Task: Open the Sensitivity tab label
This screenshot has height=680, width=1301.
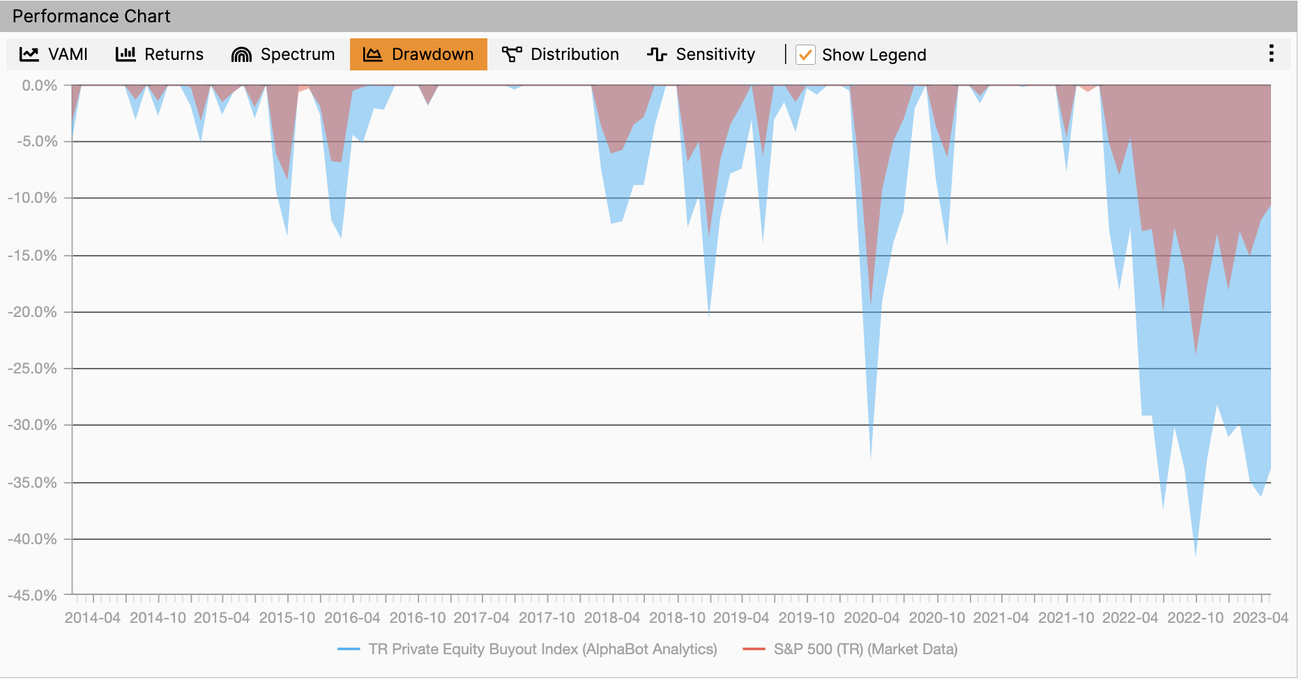Action: click(x=715, y=54)
